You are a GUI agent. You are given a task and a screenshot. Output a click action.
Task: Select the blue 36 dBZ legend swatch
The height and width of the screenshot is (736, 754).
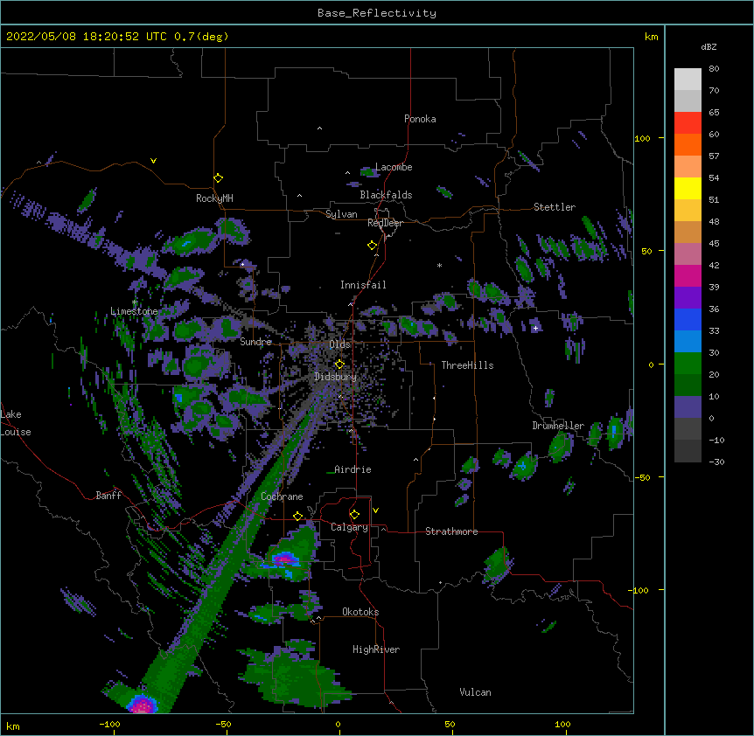688,319
